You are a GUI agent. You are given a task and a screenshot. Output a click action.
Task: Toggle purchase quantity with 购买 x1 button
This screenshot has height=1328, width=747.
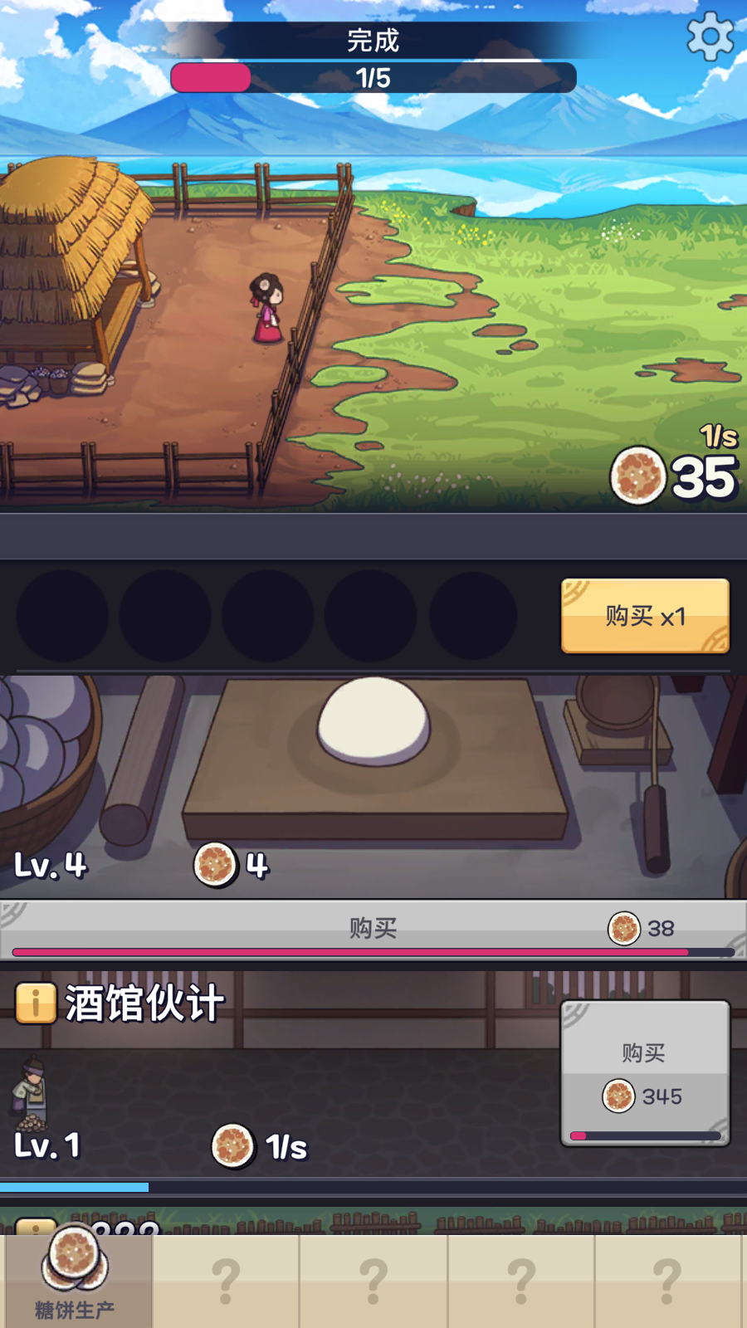click(x=646, y=616)
